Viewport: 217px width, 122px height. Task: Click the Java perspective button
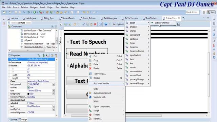coord(211,12)
